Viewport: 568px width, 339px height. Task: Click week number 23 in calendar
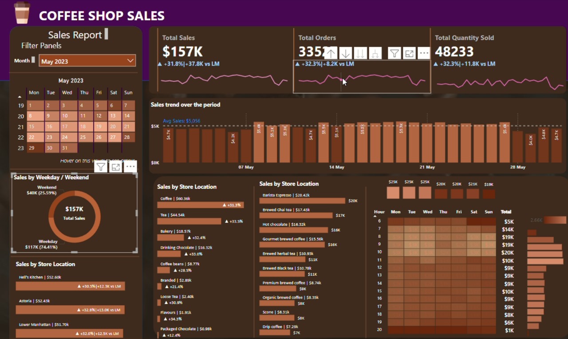[x=21, y=148]
